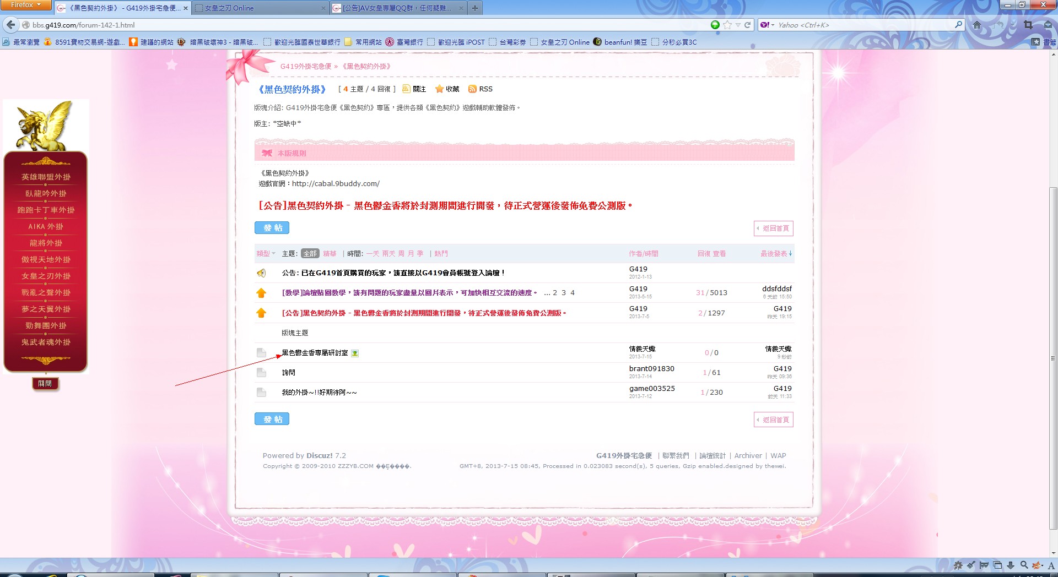Reload the page with the refresh icon

[748, 25]
